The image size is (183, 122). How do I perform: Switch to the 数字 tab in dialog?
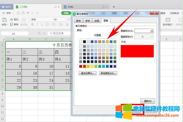[x=78, y=21]
